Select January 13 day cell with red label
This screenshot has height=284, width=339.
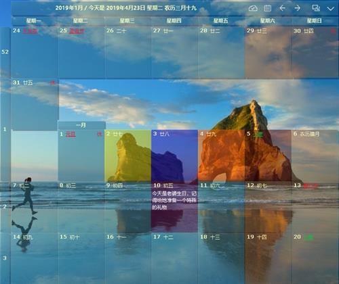[315, 207]
